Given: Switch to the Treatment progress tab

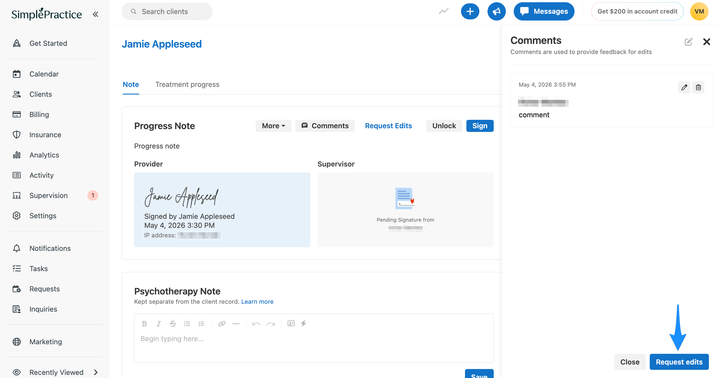Looking at the screenshot, I should (x=187, y=85).
